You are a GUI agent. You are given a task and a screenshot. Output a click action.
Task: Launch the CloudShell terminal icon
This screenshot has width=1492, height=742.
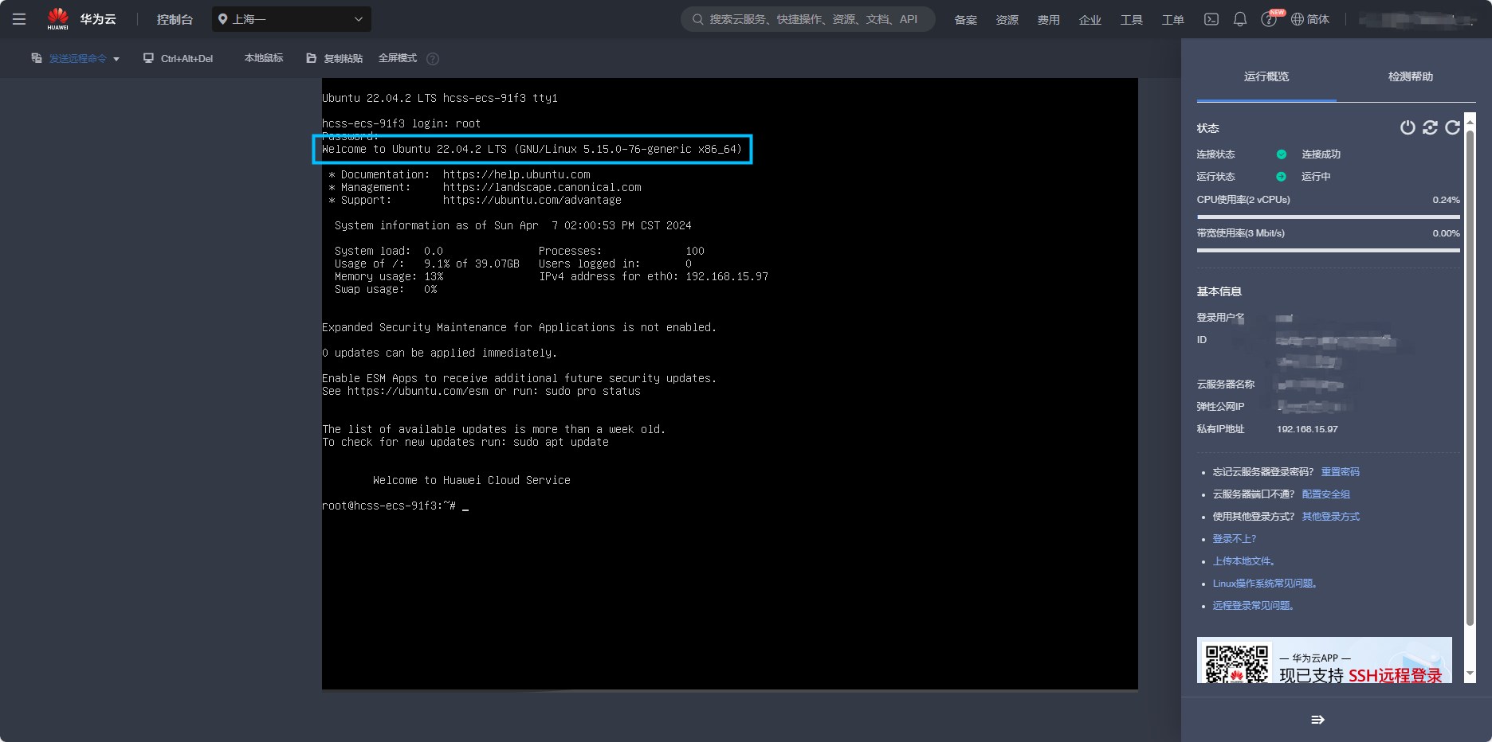[1211, 19]
